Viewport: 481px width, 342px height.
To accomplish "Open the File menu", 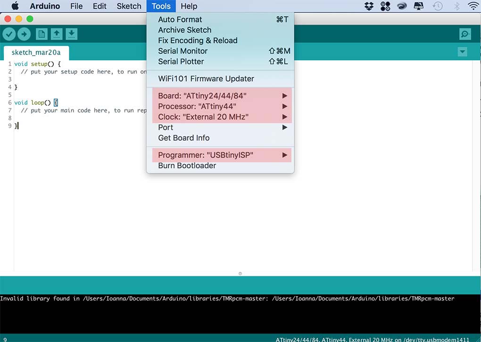I will pos(76,6).
